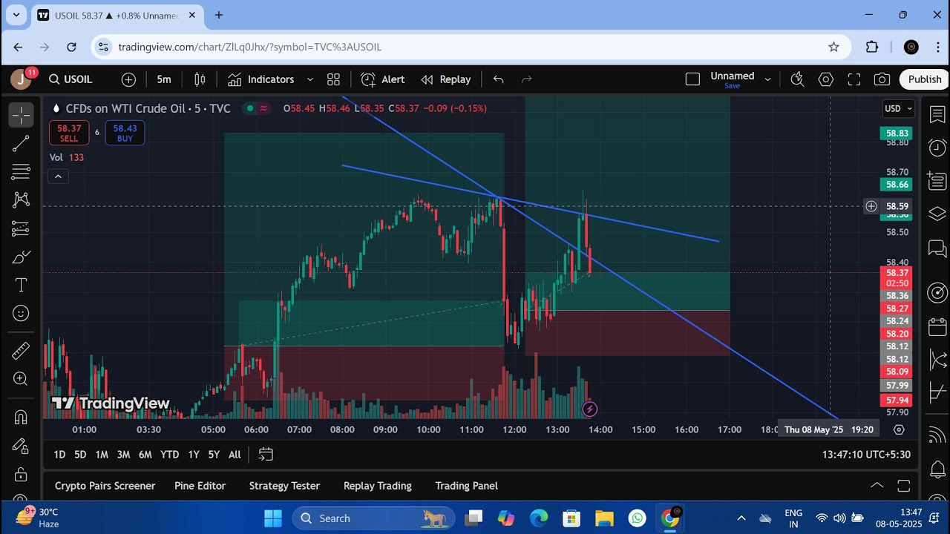Select the brush drawing tool
Screen dimensions: 950x534
pyautogui.click(x=21, y=257)
